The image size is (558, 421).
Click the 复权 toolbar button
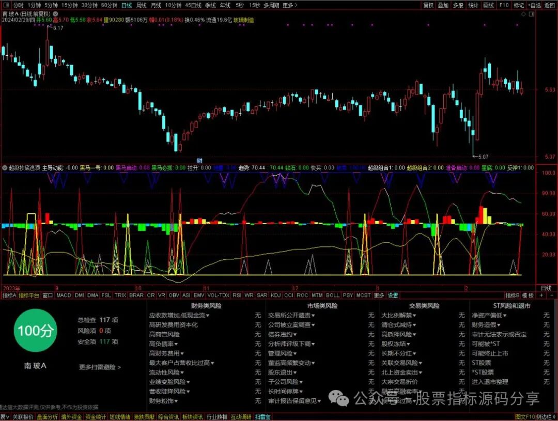428,5
